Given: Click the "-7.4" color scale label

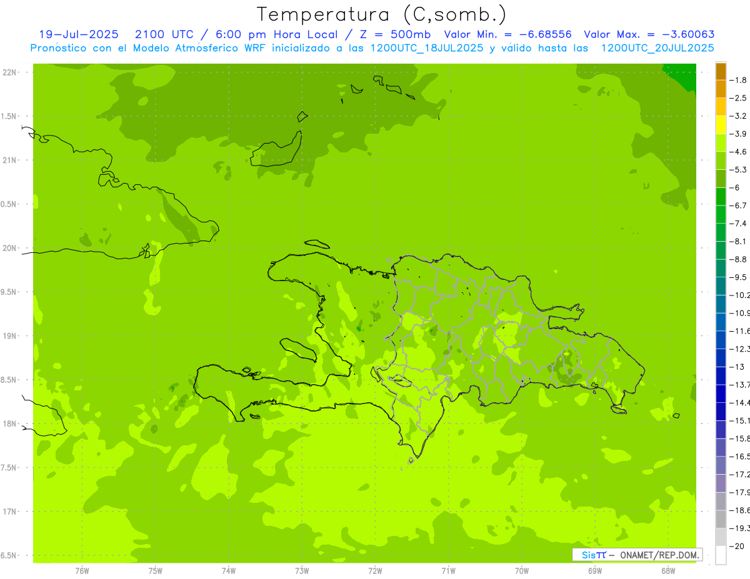Looking at the screenshot, I should [738, 224].
